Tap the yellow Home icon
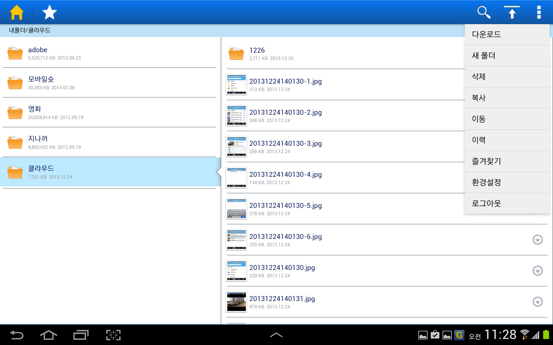This screenshot has width=553, height=345. tap(16, 13)
